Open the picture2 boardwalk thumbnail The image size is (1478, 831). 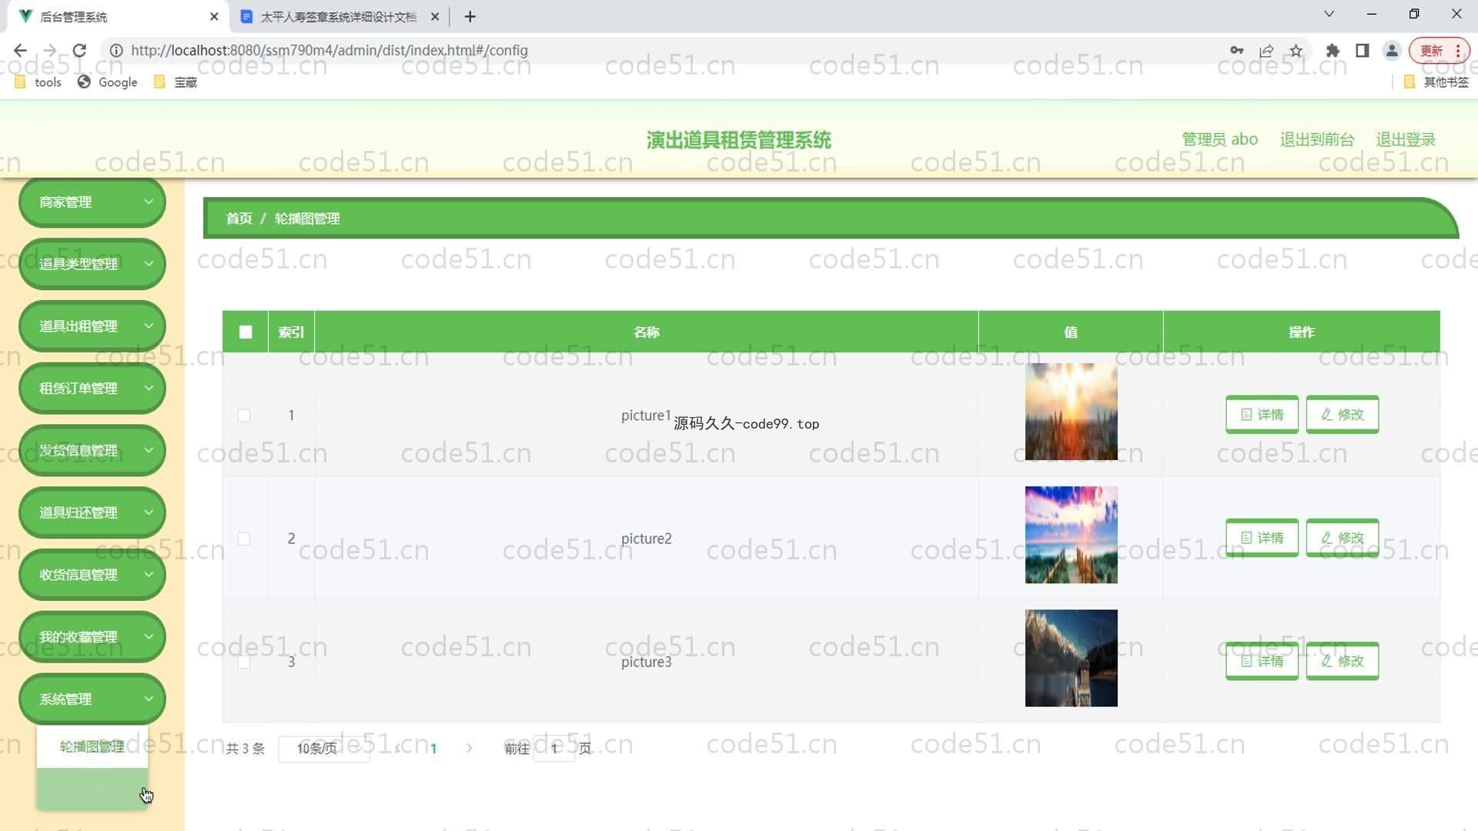1071,535
